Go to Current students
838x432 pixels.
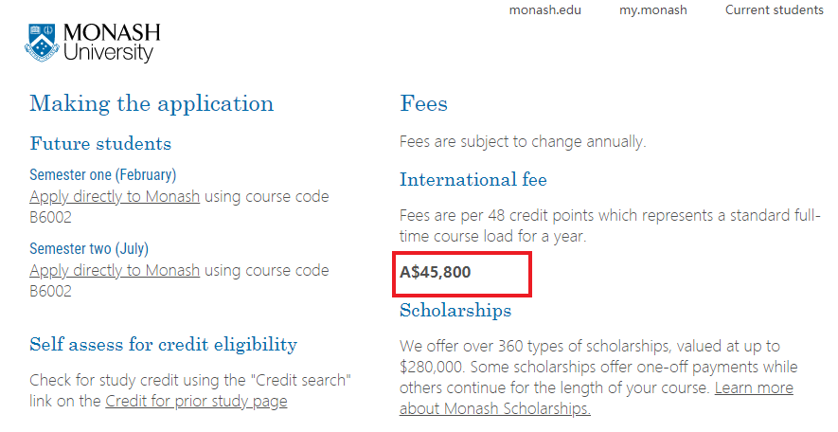click(774, 10)
